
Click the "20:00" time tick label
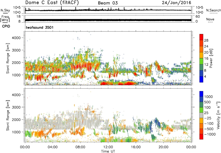[x=163, y=147]
